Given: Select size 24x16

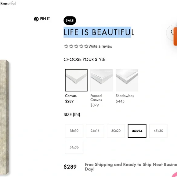Looking at the screenshot, I should pyautogui.click(x=95, y=131).
